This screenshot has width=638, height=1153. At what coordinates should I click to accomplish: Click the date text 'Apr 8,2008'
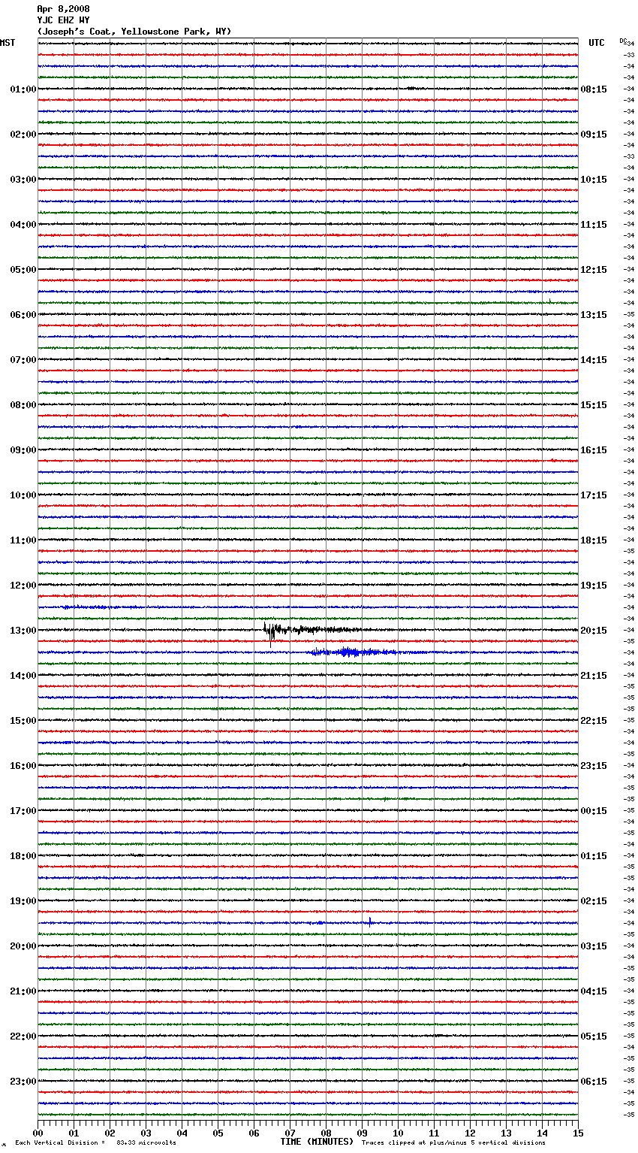63,9
